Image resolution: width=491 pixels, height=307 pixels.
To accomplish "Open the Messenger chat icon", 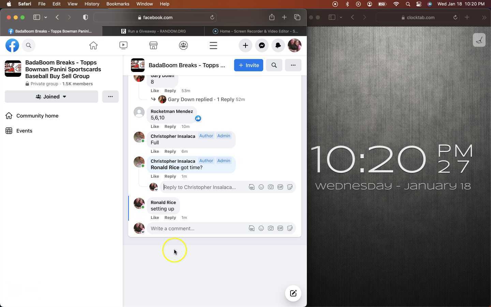I will point(262,45).
